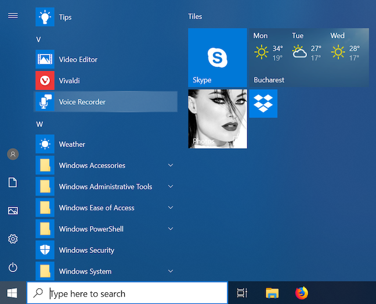Click the Windows System folder icon
Viewport: 376px width, 304px height.
pyautogui.click(x=45, y=271)
